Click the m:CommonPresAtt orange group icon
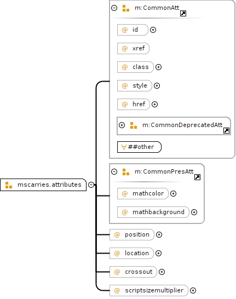The width and height of the screenshot is (236, 299). [126, 172]
